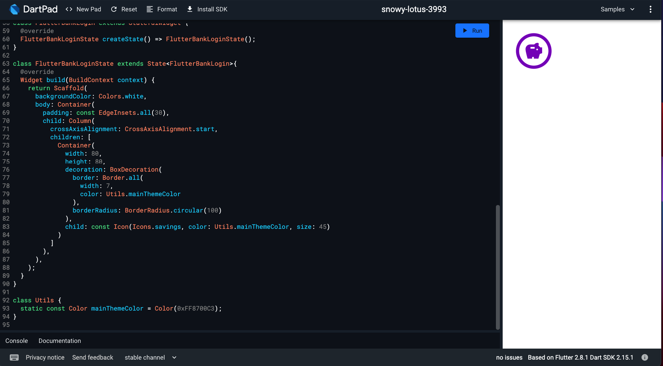Image resolution: width=663 pixels, height=366 pixels.
Task: Click the keyboard shortcuts icon in footer
Action: 14,357
